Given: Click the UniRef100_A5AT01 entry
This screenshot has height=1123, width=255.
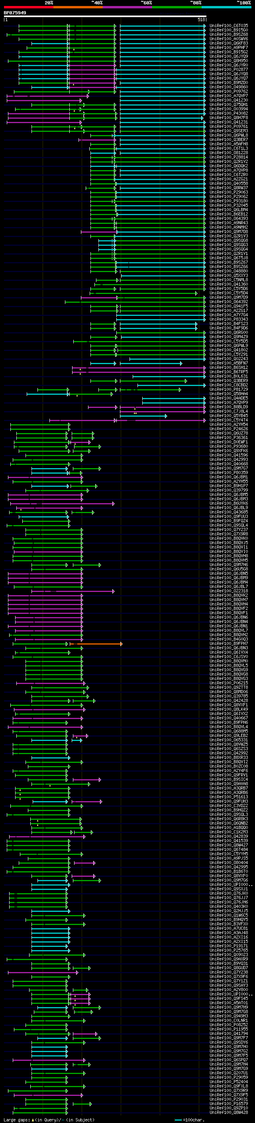Looking at the screenshot, I should pos(229,1003).
